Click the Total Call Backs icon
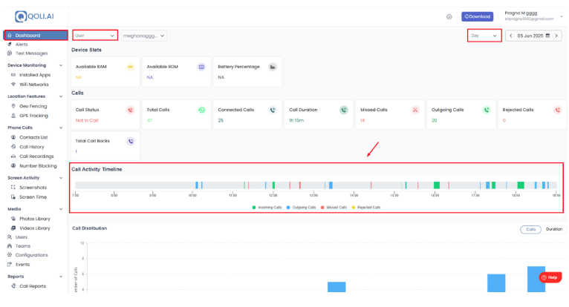The image size is (569, 307). point(130,141)
